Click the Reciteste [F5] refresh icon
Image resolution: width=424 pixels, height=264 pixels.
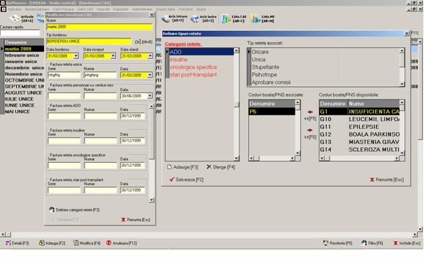pos(325,243)
